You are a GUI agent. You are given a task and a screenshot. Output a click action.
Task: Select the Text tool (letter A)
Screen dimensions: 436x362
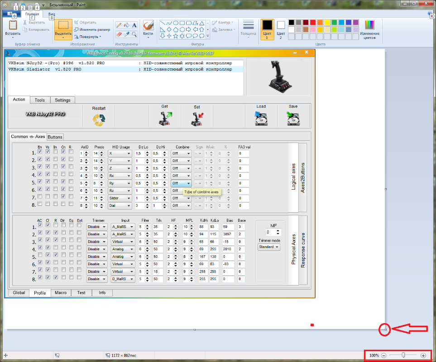134,25
